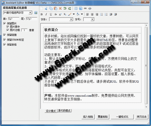Toggle the 保留表格 checkbox
Image resolution: width=151 pixels, height=126 pixels.
[x=5, y=44]
